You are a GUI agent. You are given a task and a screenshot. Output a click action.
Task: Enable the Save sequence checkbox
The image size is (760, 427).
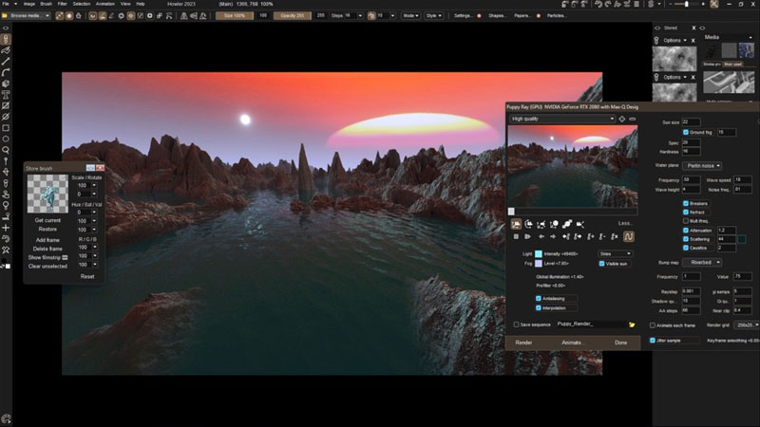click(x=516, y=325)
